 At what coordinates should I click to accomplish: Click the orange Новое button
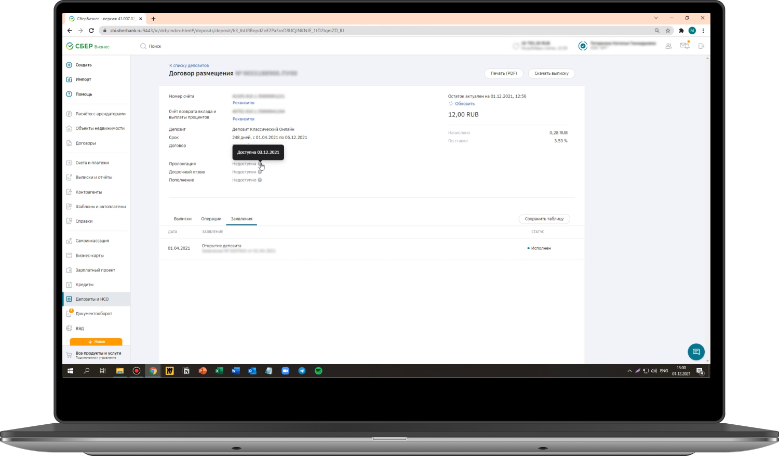96,342
